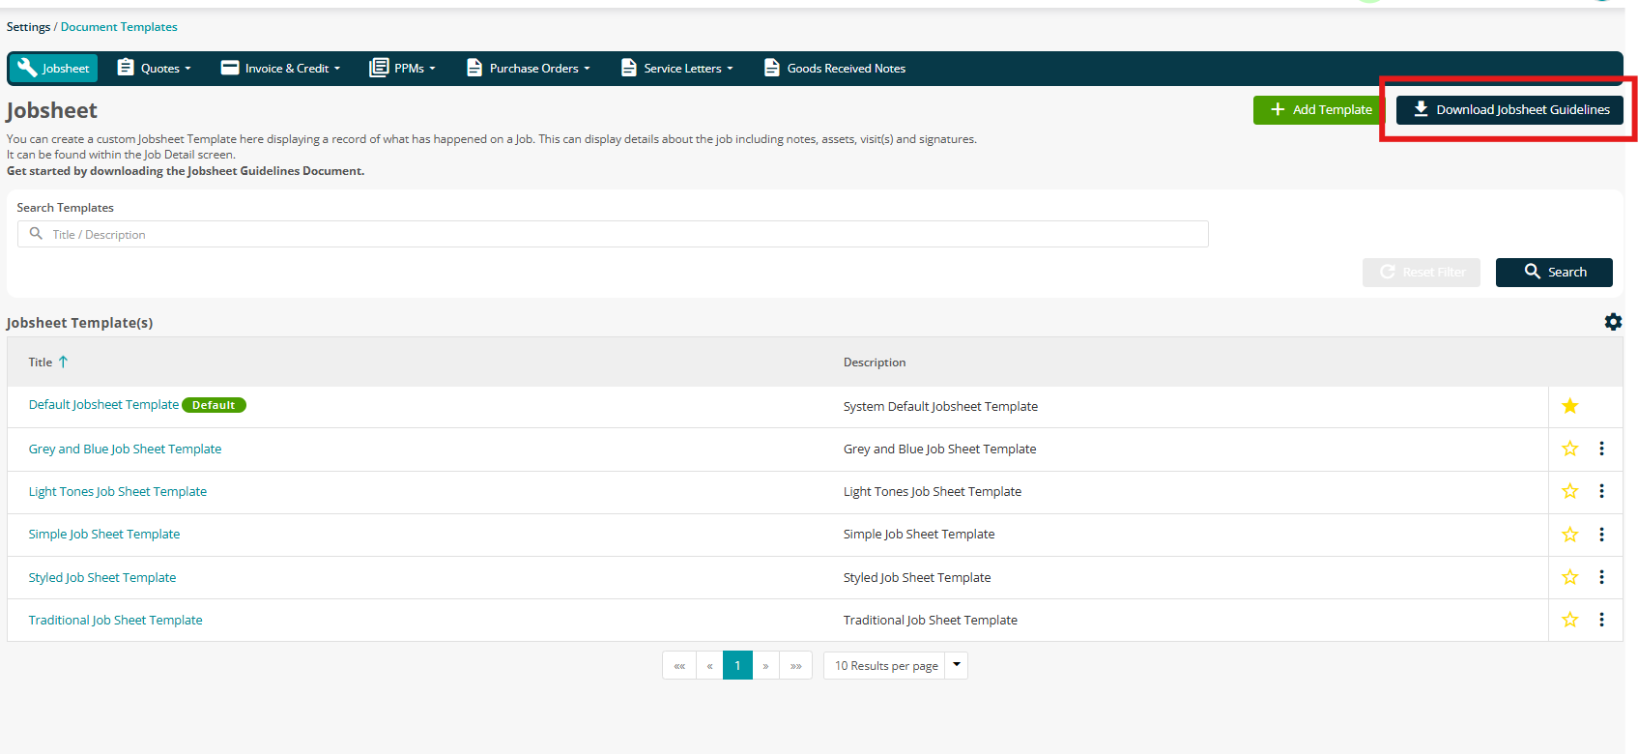The width and height of the screenshot is (1638, 754).
Task: Open the 10 Results per page dropdown
Action: [896, 666]
